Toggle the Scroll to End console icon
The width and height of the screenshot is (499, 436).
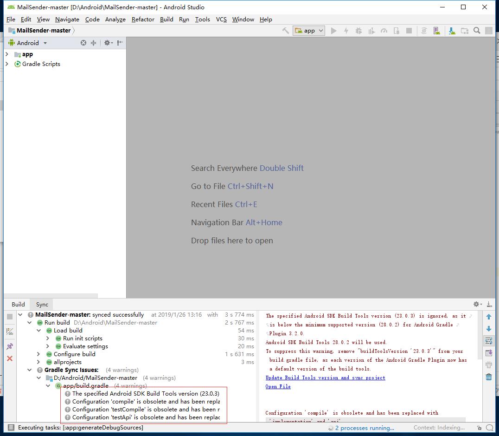(489, 353)
